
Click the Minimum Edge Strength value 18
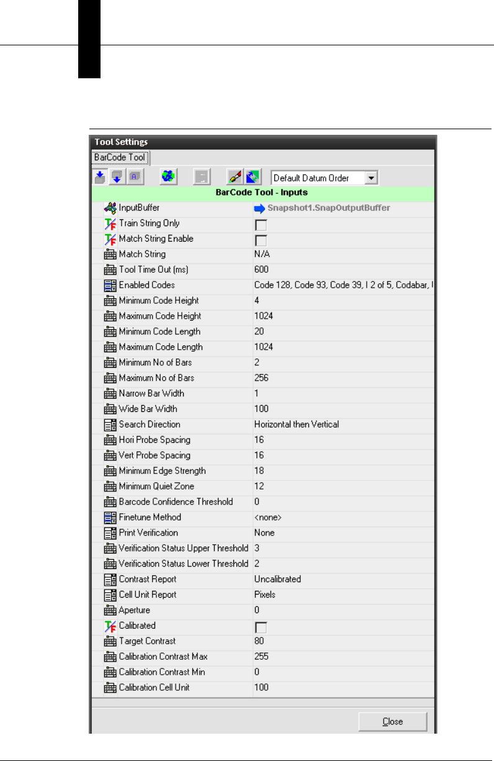[259, 472]
